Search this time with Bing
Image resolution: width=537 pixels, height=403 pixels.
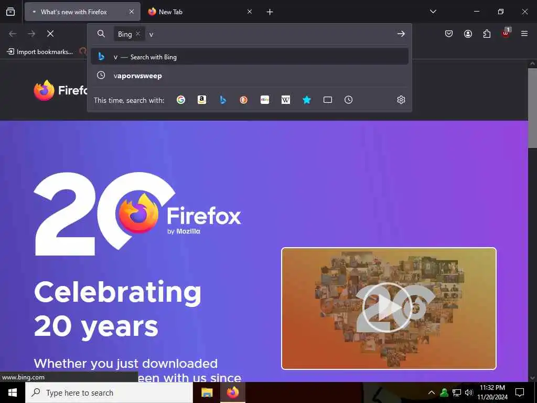[x=223, y=100]
